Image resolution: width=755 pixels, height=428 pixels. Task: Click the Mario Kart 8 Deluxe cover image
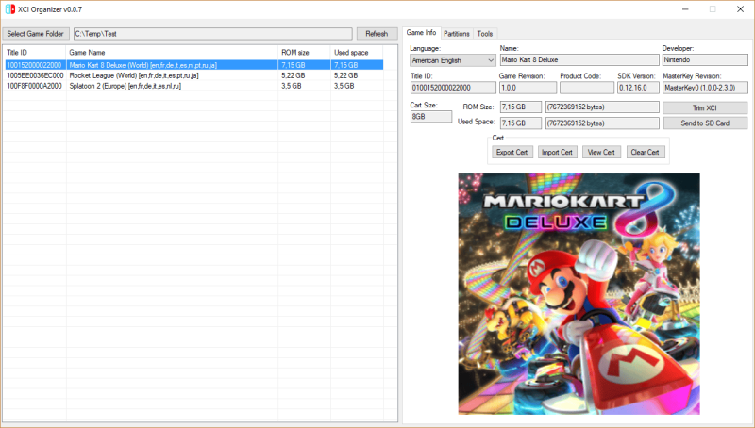(x=579, y=294)
